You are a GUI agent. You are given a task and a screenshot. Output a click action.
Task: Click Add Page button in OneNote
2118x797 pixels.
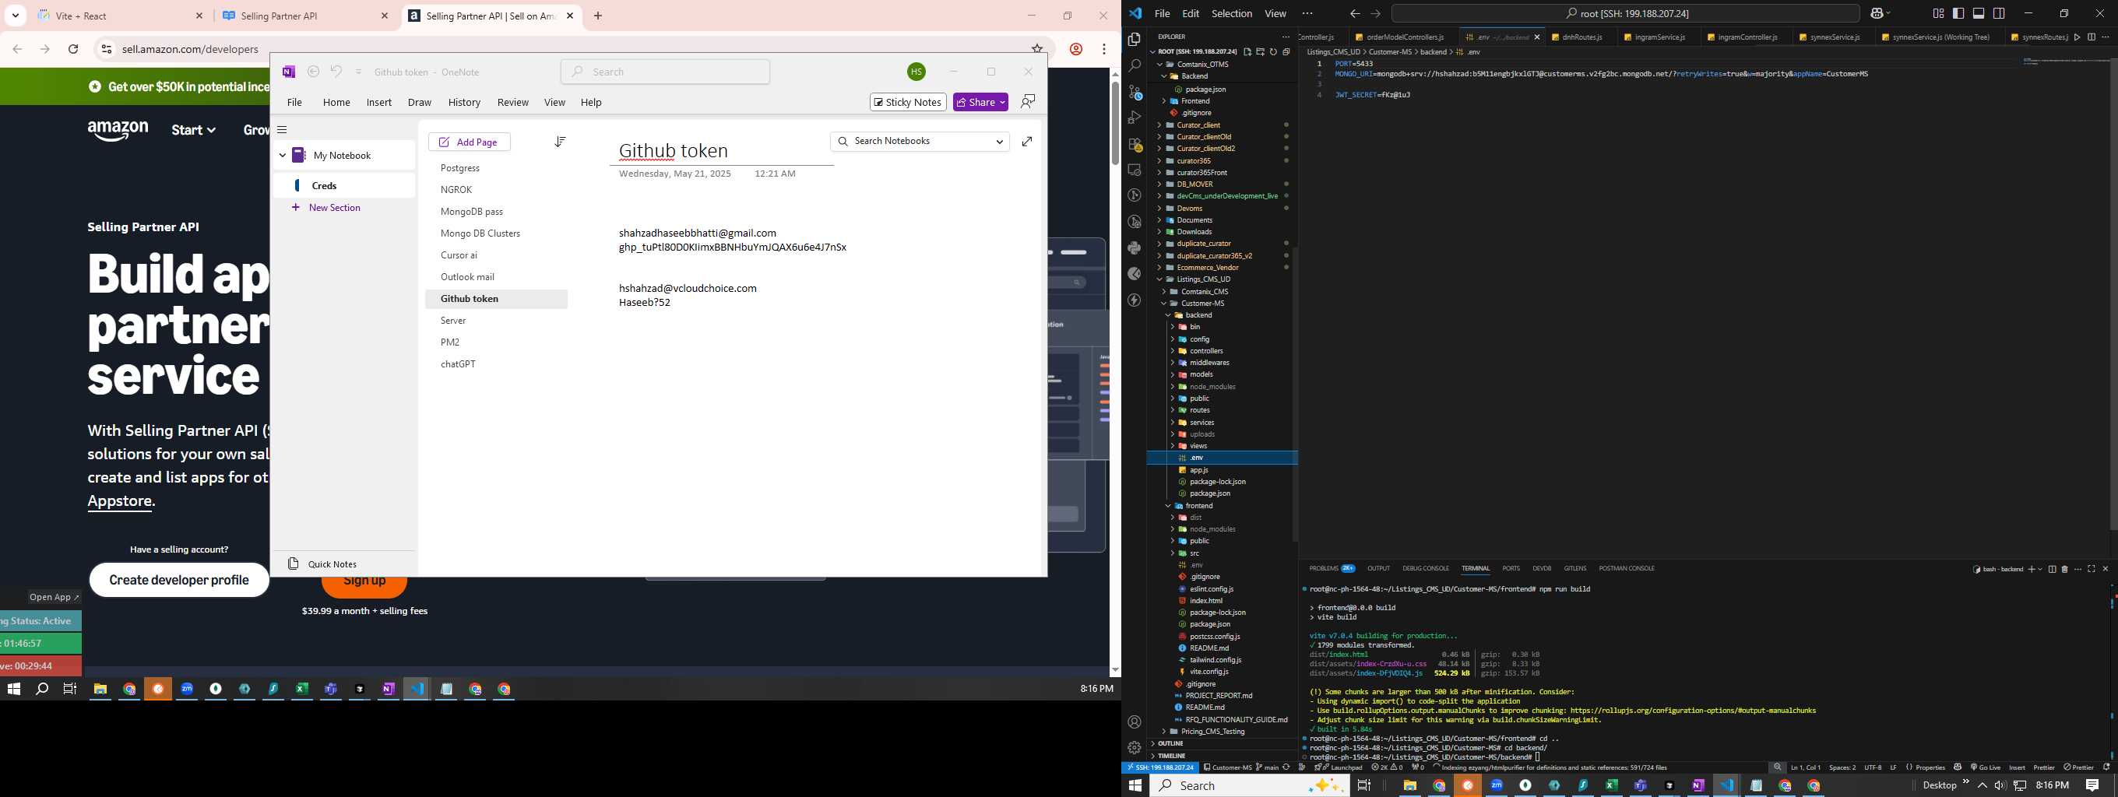click(x=470, y=142)
